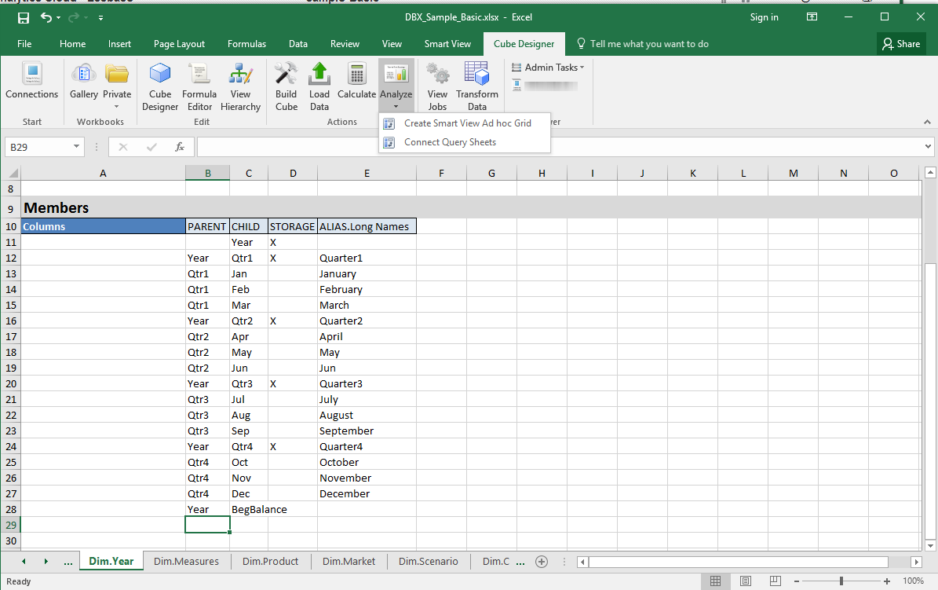This screenshot has height=590, width=938.
Task: Select row 16 header
Action: coord(11,321)
